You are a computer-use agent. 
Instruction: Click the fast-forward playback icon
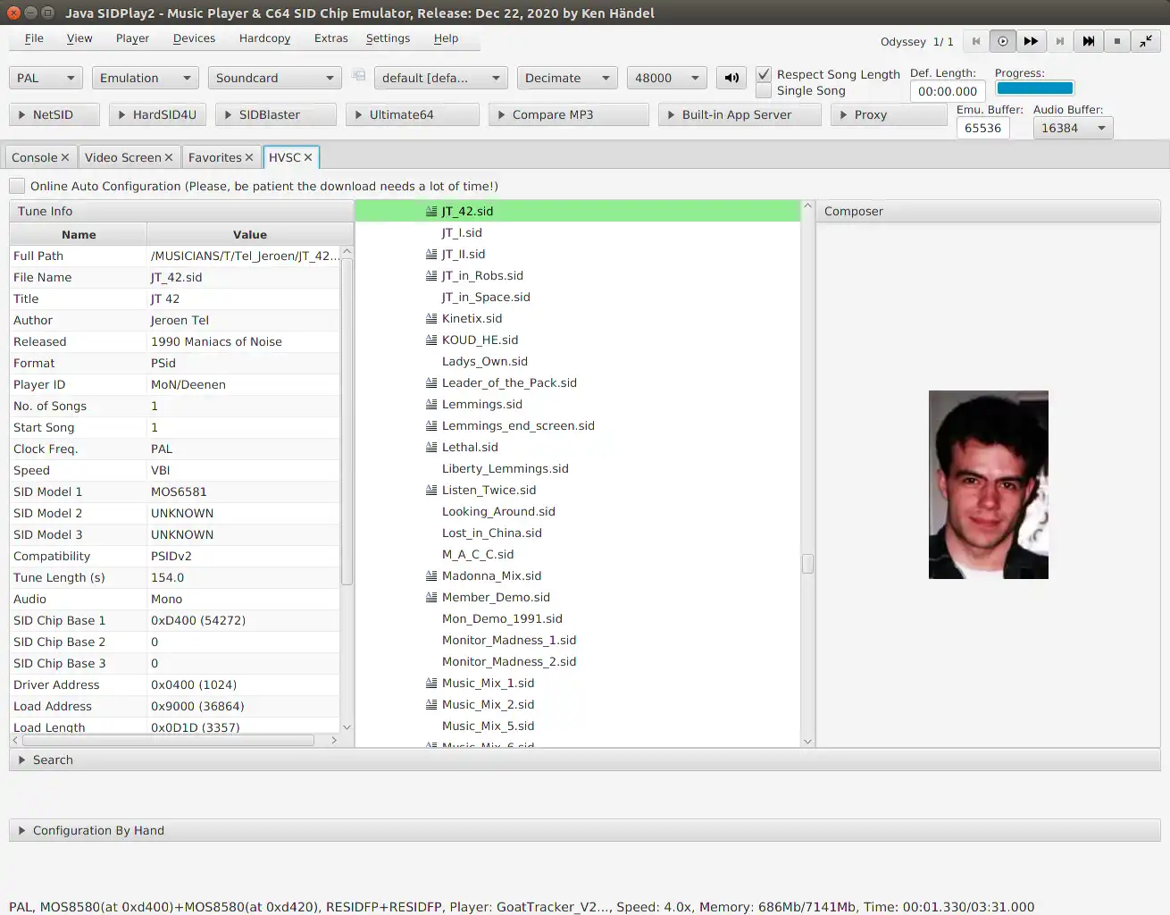[x=1031, y=41]
